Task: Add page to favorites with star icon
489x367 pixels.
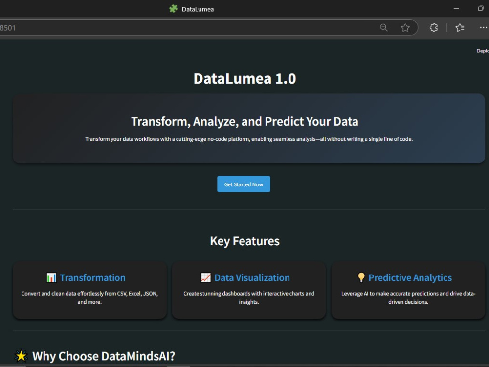Action: tap(405, 28)
